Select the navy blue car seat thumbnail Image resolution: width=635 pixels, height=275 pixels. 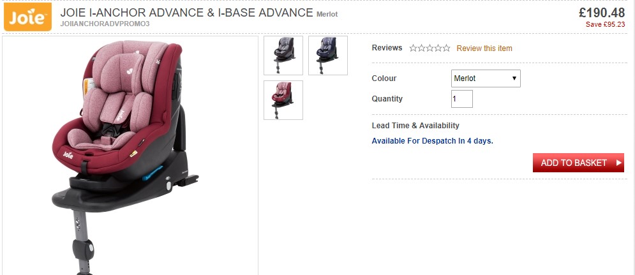click(327, 56)
